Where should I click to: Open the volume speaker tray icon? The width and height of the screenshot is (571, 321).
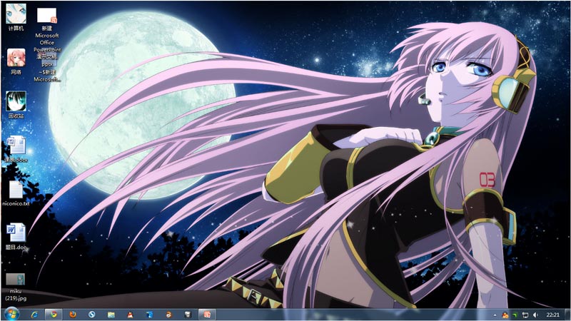[535, 315]
